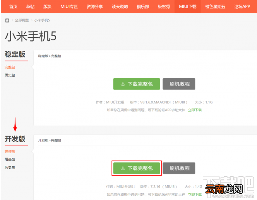Click the 全部机型 breadcrumb link
This screenshot has height=200, width=257.
22,20
